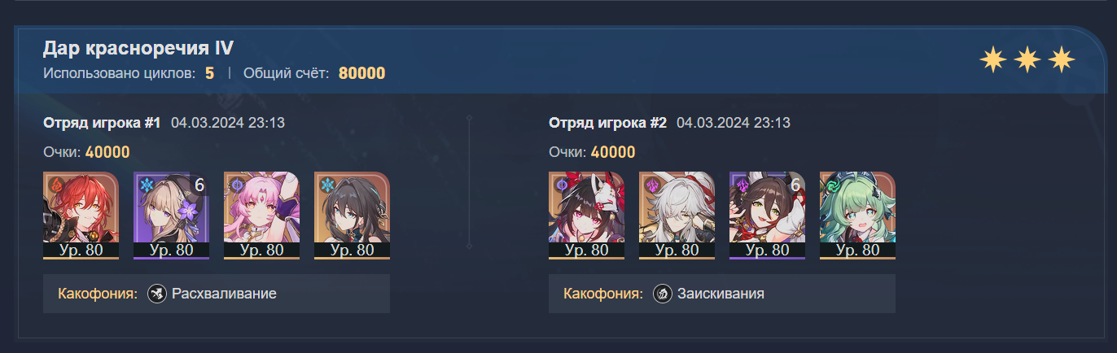Click the Какофония Расхваливание bar
Image resolution: width=1117 pixels, height=353 pixels.
point(217,294)
